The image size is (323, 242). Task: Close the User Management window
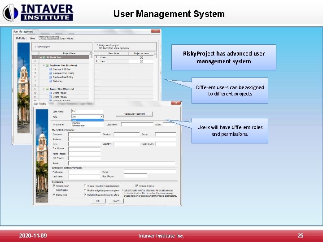[156, 31]
